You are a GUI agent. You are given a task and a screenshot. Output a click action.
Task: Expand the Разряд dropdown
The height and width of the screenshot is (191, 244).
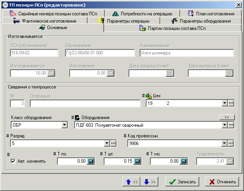[x=107, y=143]
